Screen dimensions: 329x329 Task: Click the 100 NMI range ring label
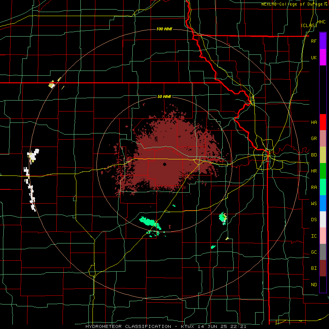[164, 29]
